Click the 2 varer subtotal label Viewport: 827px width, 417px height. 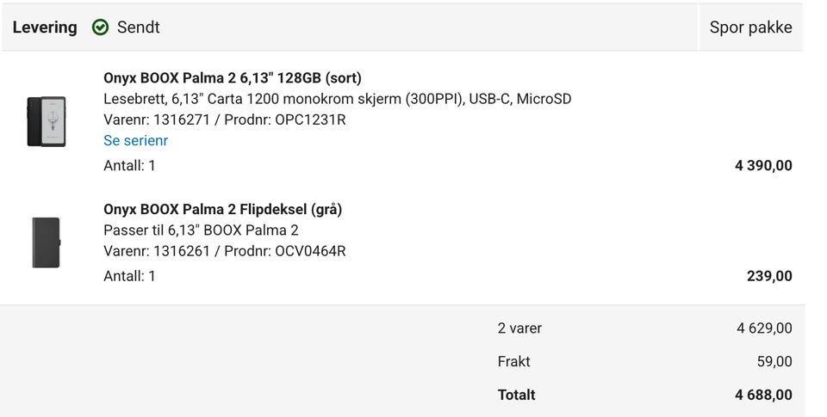(x=519, y=328)
